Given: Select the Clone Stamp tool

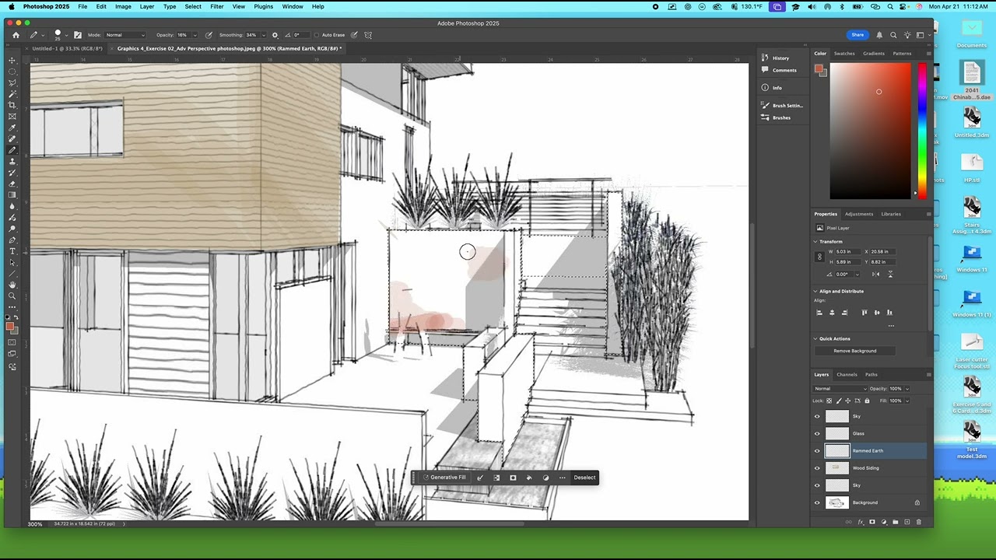Looking at the screenshot, I should pos(12,162).
